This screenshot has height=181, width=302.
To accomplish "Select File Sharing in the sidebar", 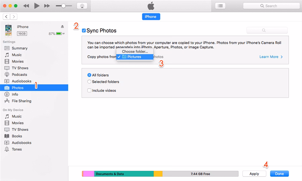I will (21, 101).
